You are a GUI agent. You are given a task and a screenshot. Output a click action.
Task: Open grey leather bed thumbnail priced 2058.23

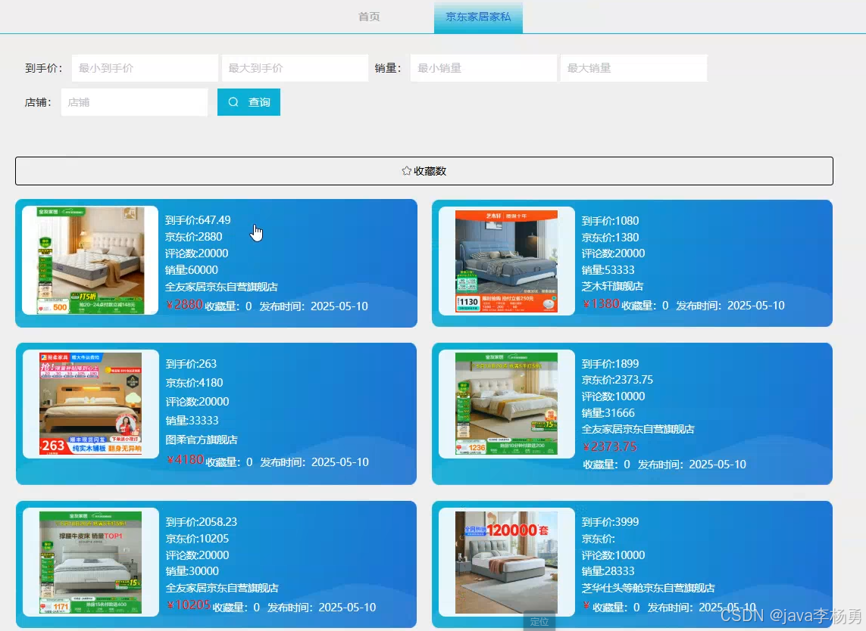pos(91,562)
